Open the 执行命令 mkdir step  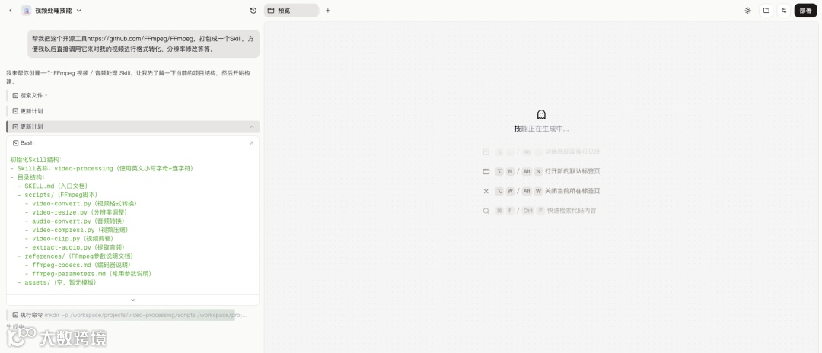(x=132, y=315)
